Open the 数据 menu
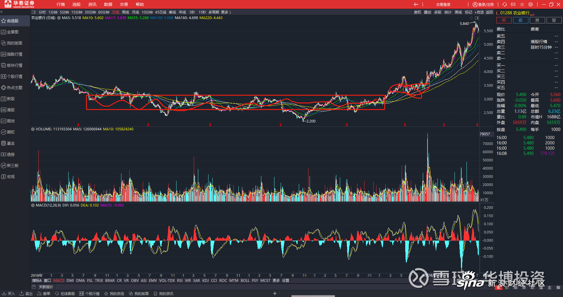Viewport: 563px width, 297px height. point(108,4)
